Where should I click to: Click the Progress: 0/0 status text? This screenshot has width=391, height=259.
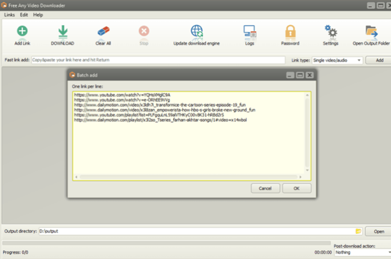tap(16, 252)
